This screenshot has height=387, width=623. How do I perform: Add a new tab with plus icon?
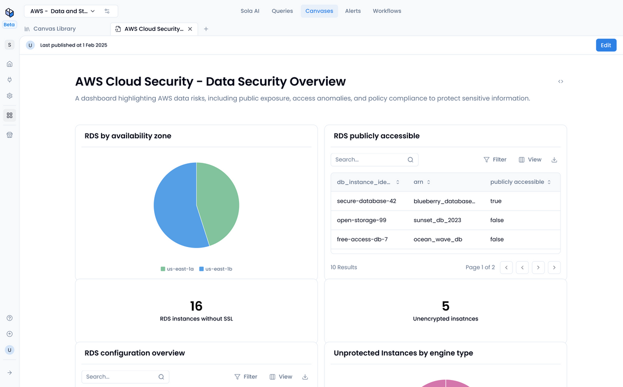click(x=206, y=29)
